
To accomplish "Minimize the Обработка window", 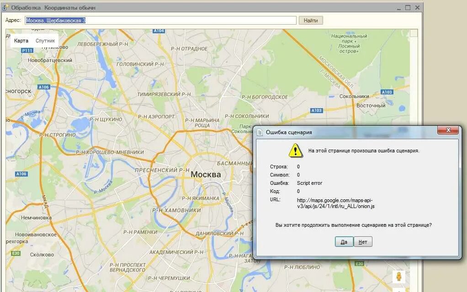I will [x=399, y=8].
